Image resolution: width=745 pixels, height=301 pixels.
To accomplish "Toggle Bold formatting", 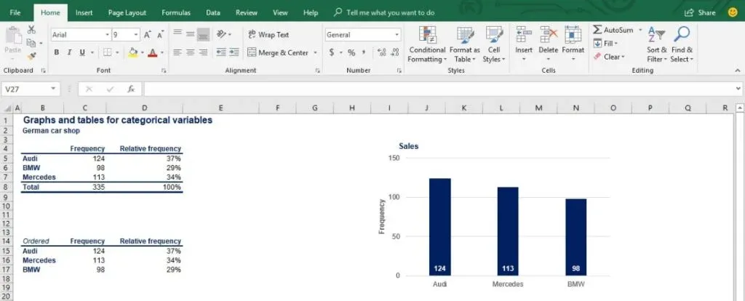I will (x=56, y=52).
